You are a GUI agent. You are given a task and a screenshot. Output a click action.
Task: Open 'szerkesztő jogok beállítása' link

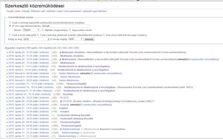[x=94, y=11]
